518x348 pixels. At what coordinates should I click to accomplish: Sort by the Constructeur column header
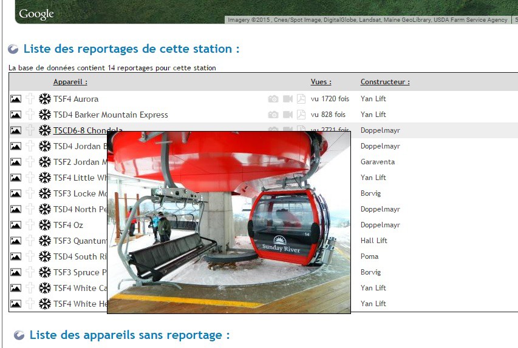point(385,82)
